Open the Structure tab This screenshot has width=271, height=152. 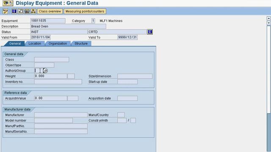coord(81,43)
